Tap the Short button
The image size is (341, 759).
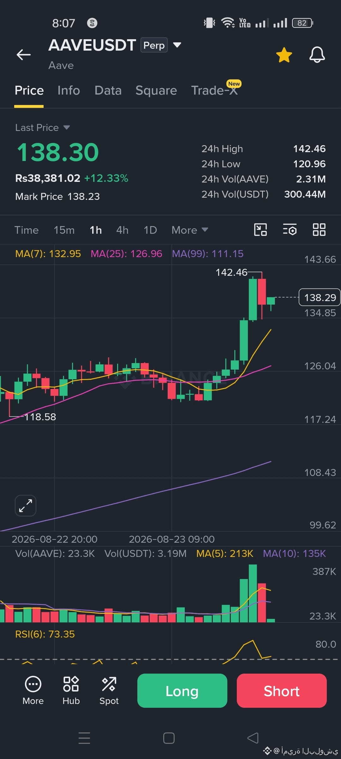click(x=282, y=691)
